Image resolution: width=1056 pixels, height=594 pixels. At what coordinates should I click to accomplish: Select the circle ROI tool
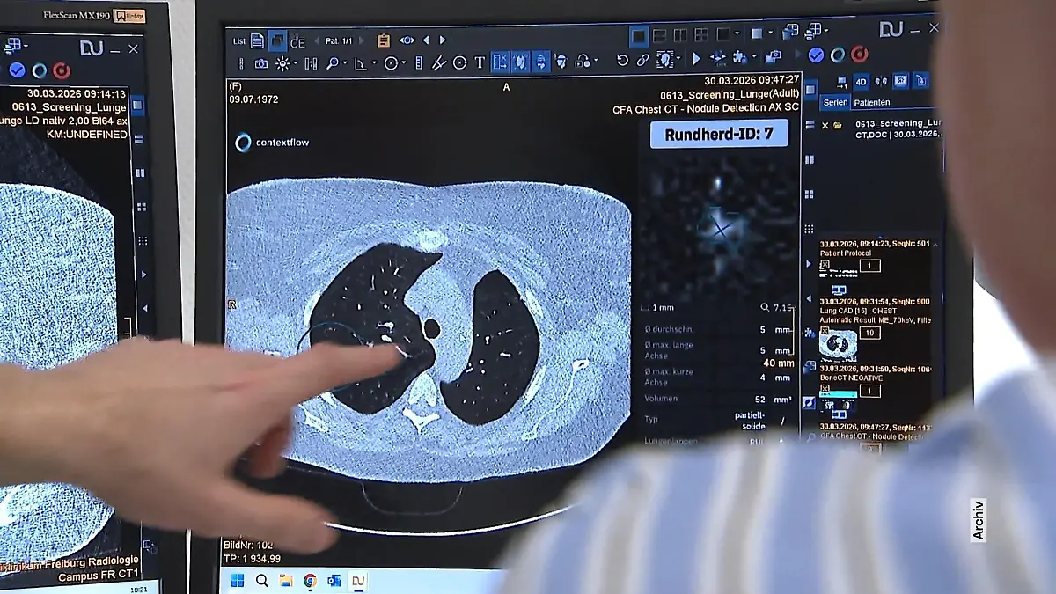click(390, 63)
